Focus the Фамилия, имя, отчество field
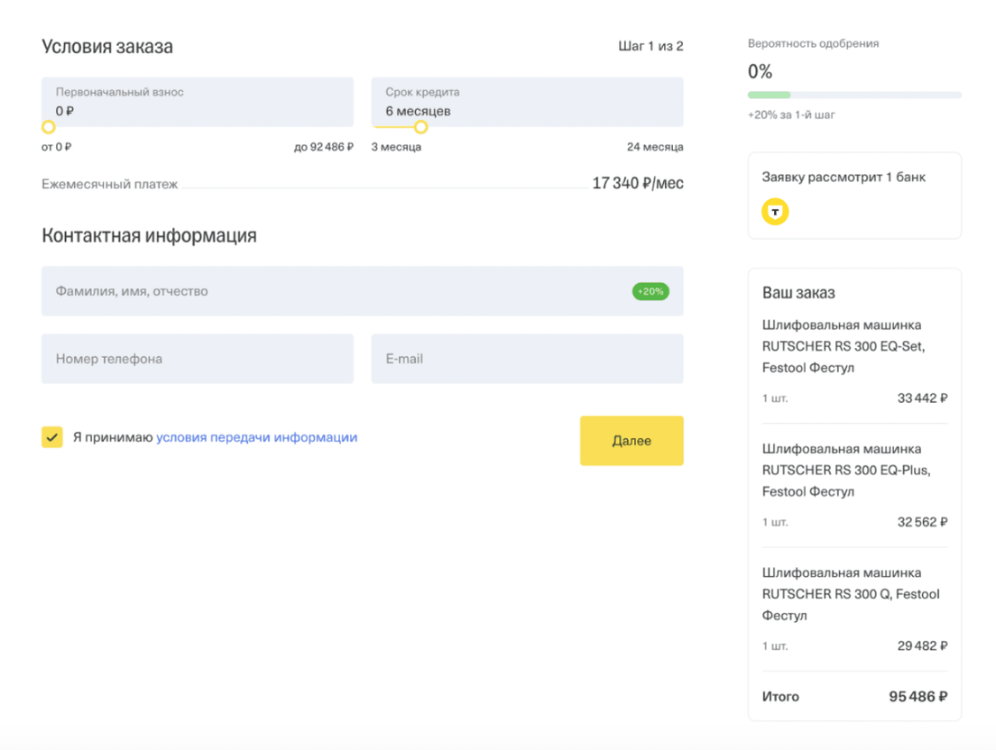This screenshot has width=996, height=750. pyautogui.click(x=334, y=291)
